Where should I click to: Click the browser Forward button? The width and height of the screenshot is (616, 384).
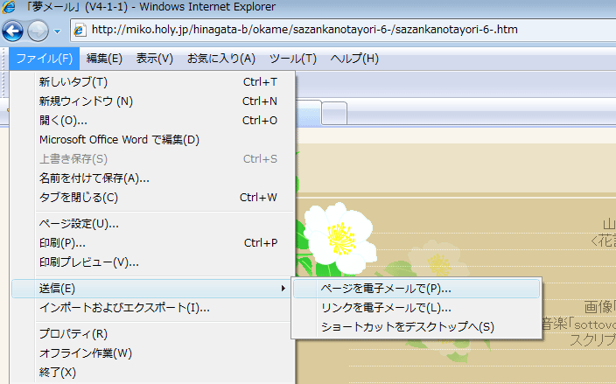coord(38,31)
